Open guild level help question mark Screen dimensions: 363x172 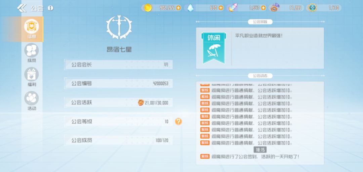[x=178, y=122]
